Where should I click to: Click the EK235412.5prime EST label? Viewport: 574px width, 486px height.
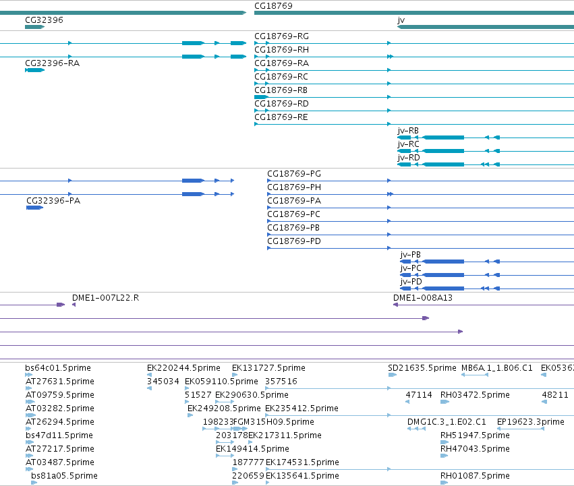(302, 408)
